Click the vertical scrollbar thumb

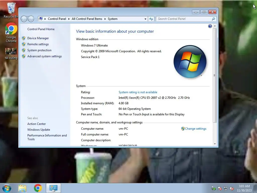[215, 75]
